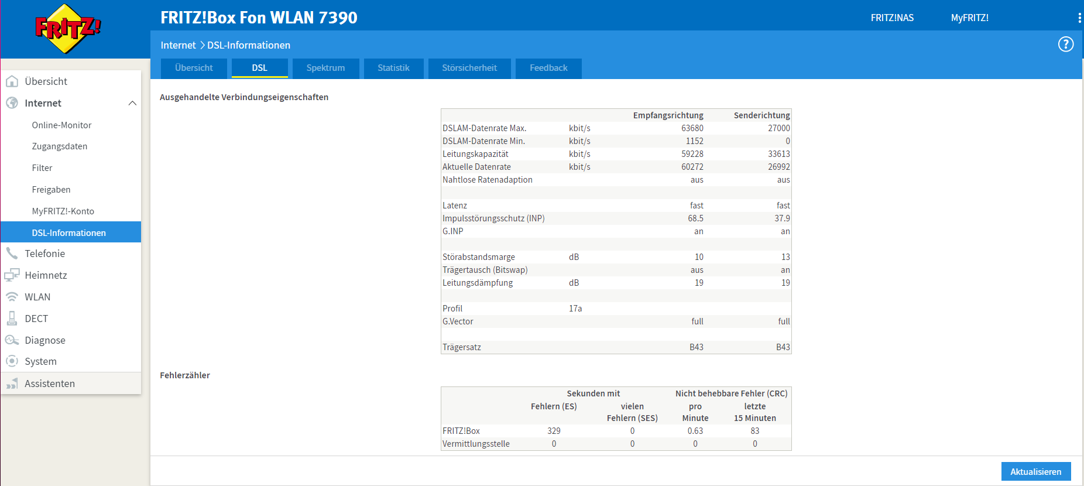1084x486 pixels.
Task: Click the Empfangsrichtung column header
Action: coord(668,115)
